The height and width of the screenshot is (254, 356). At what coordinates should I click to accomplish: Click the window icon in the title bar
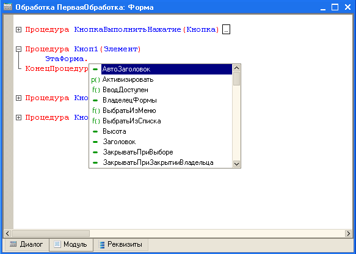pyautogui.click(x=7, y=7)
